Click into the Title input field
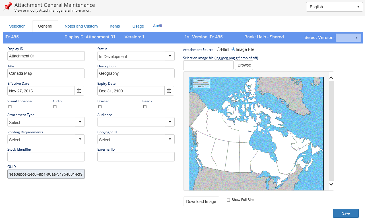 [x=46, y=73]
